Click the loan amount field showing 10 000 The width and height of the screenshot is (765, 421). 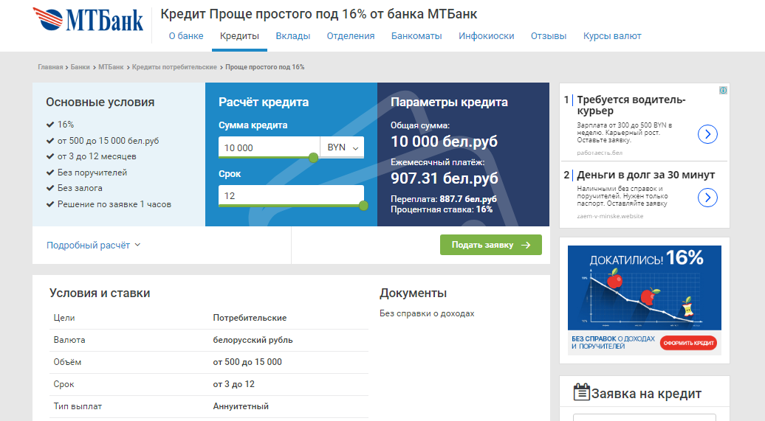(270, 147)
